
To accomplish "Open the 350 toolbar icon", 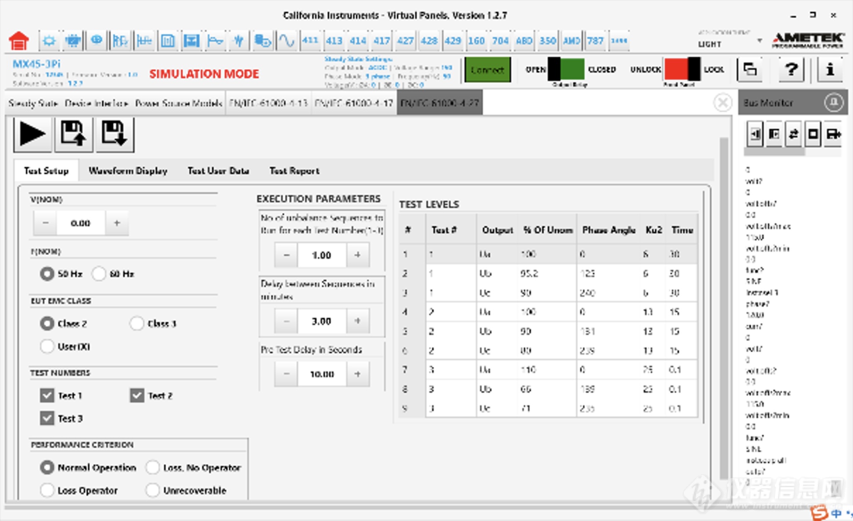I will point(548,40).
